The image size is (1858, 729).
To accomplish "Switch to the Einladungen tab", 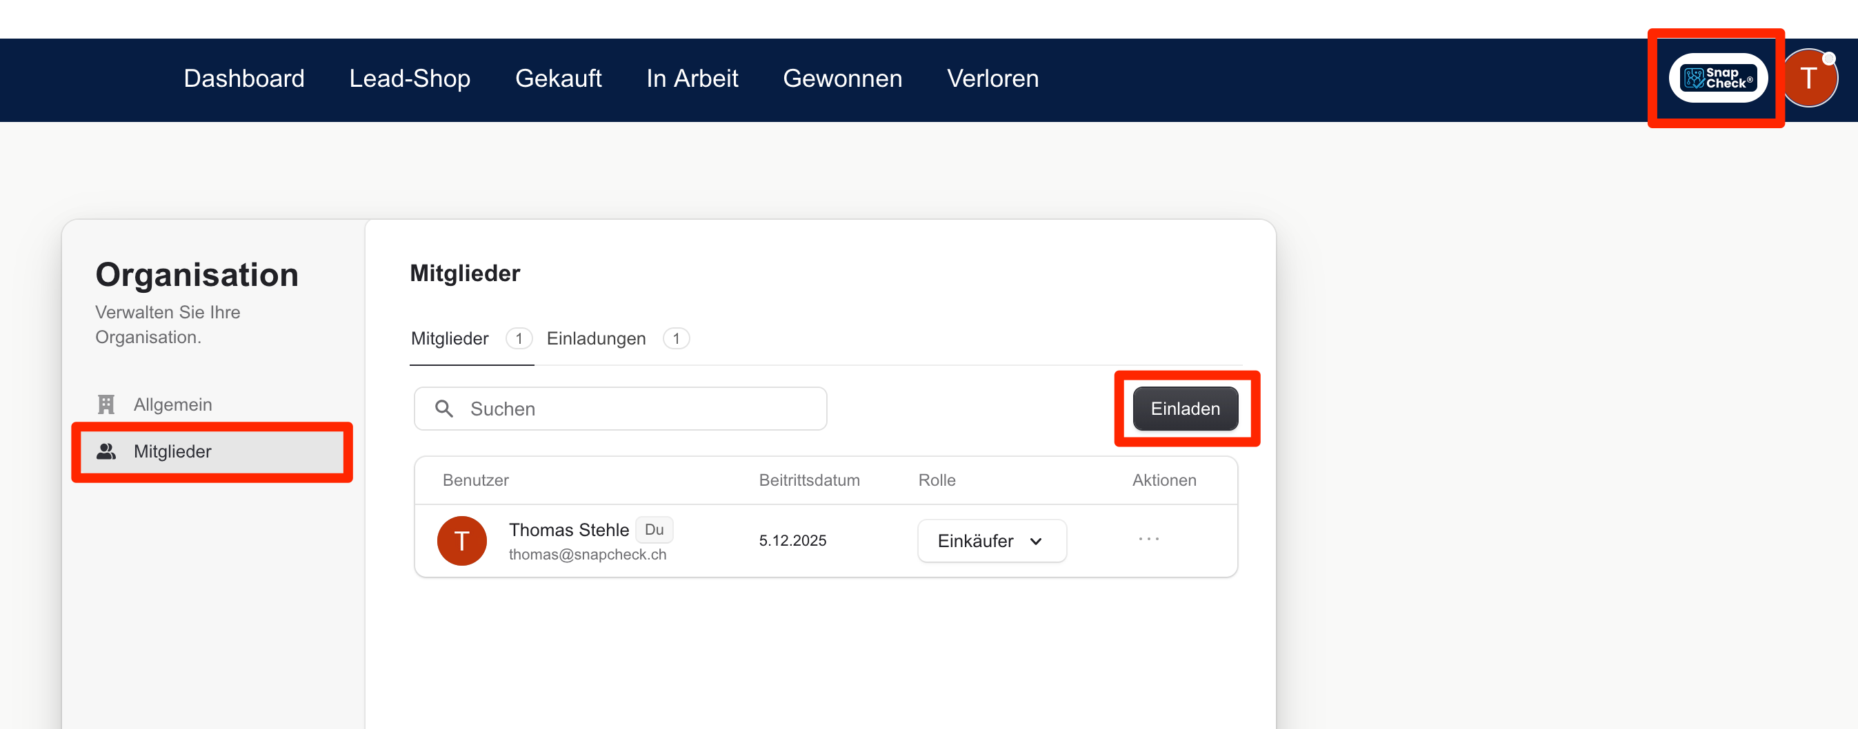I will tap(596, 338).
